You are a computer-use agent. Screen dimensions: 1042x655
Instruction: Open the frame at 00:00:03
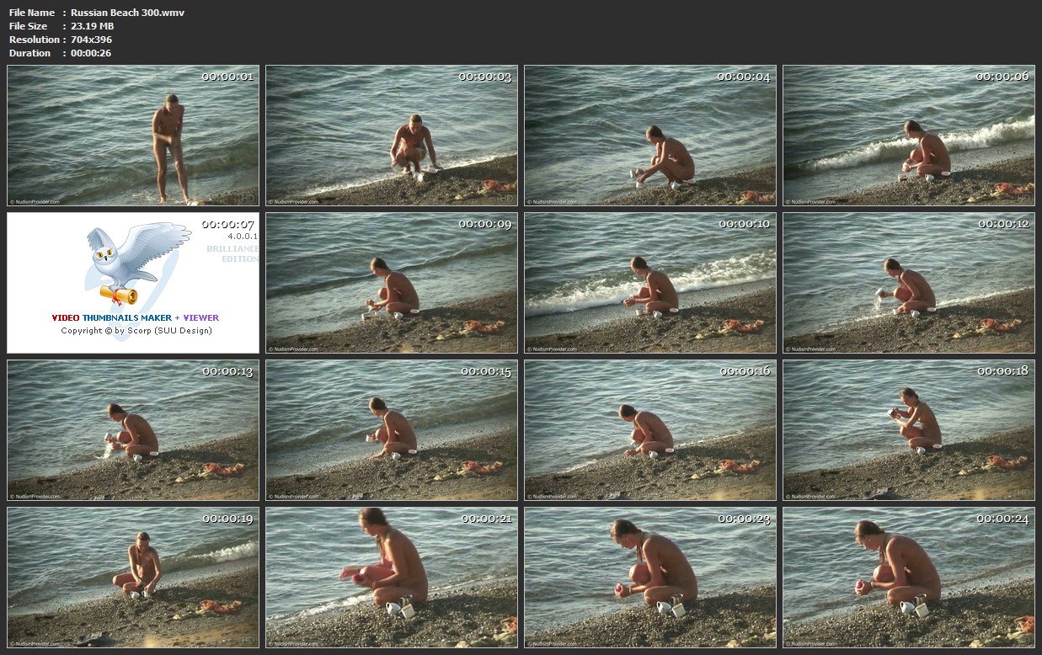click(x=392, y=136)
